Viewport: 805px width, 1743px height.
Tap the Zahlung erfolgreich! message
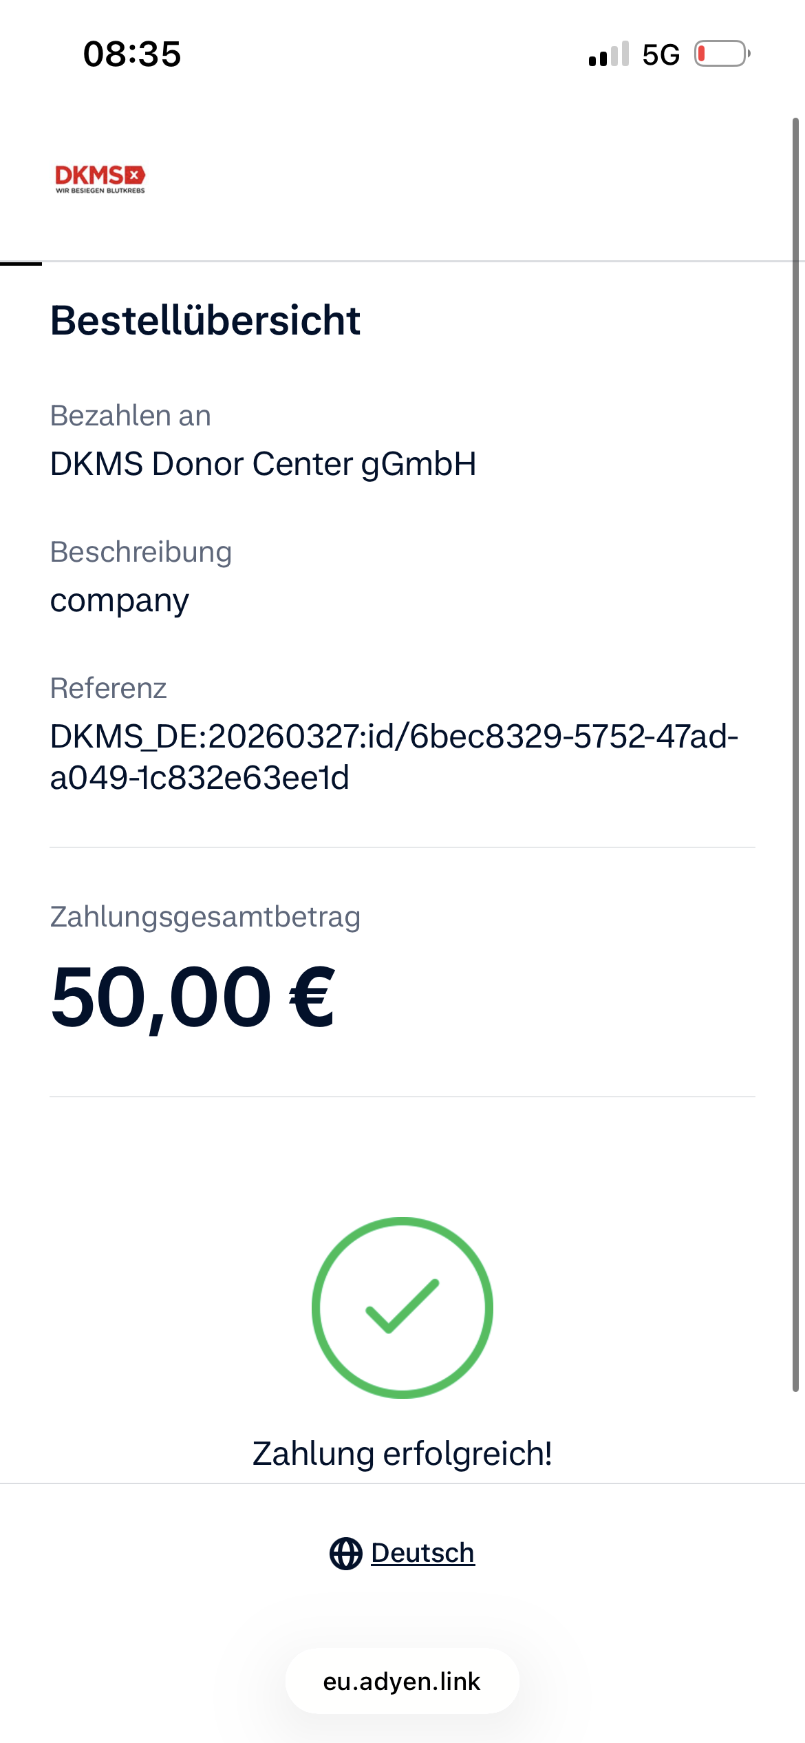pos(402,1454)
